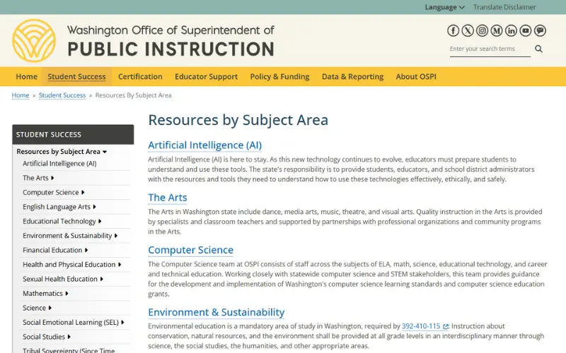Open OSPI YouTube icon

(x=525, y=30)
